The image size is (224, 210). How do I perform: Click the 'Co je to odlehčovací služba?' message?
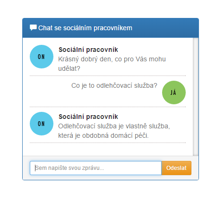click(114, 86)
